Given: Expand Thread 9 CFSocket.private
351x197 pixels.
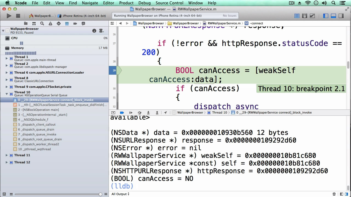Looking at the screenshot, I should coord(7,87).
